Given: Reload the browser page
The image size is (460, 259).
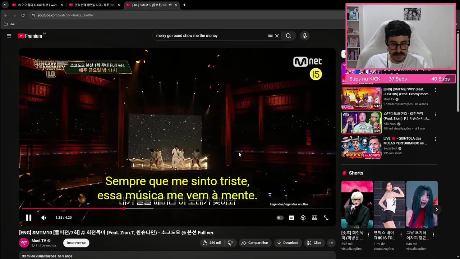Looking at the screenshot, I should 23,15.
